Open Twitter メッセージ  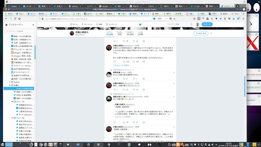[111, 24]
